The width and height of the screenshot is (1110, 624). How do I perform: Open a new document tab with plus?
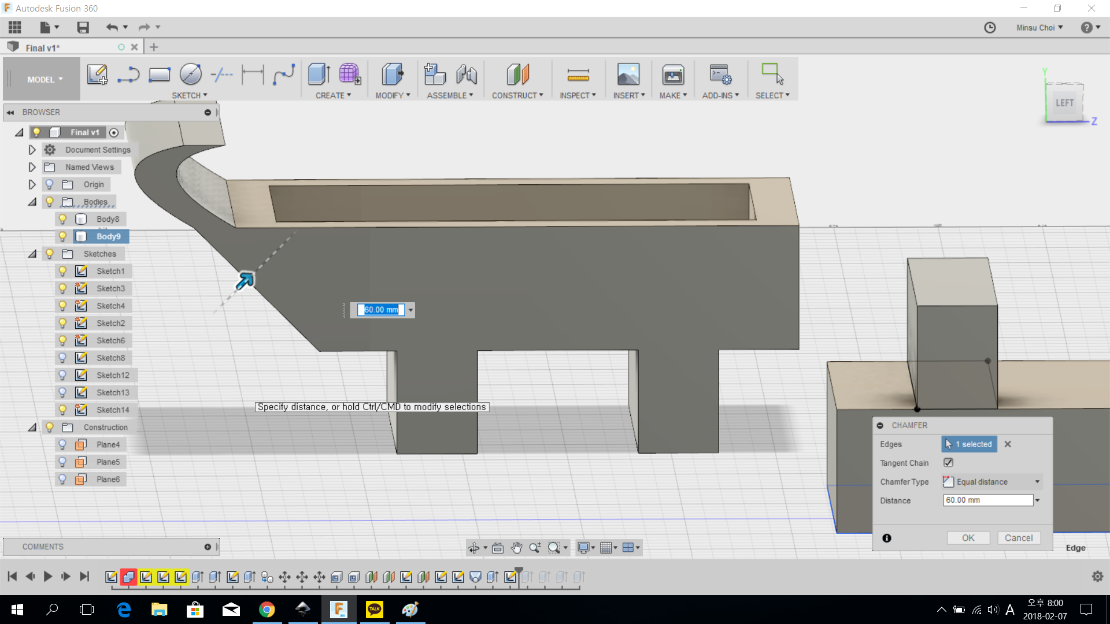154,47
